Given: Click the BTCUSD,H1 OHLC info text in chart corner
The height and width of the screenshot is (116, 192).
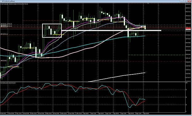Looking at the screenshot, I should [x=14, y=4].
